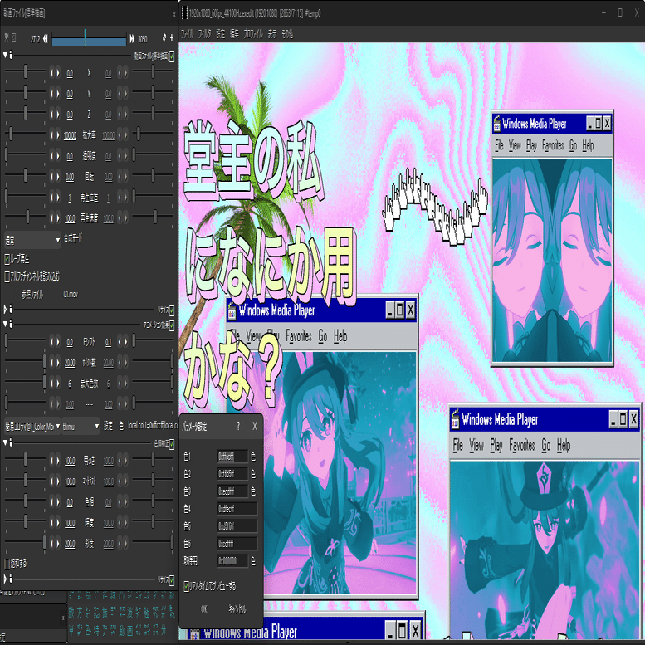Click blue frame range bar at top
Viewport: 645px width, 645px height.
[x=89, y=41]
